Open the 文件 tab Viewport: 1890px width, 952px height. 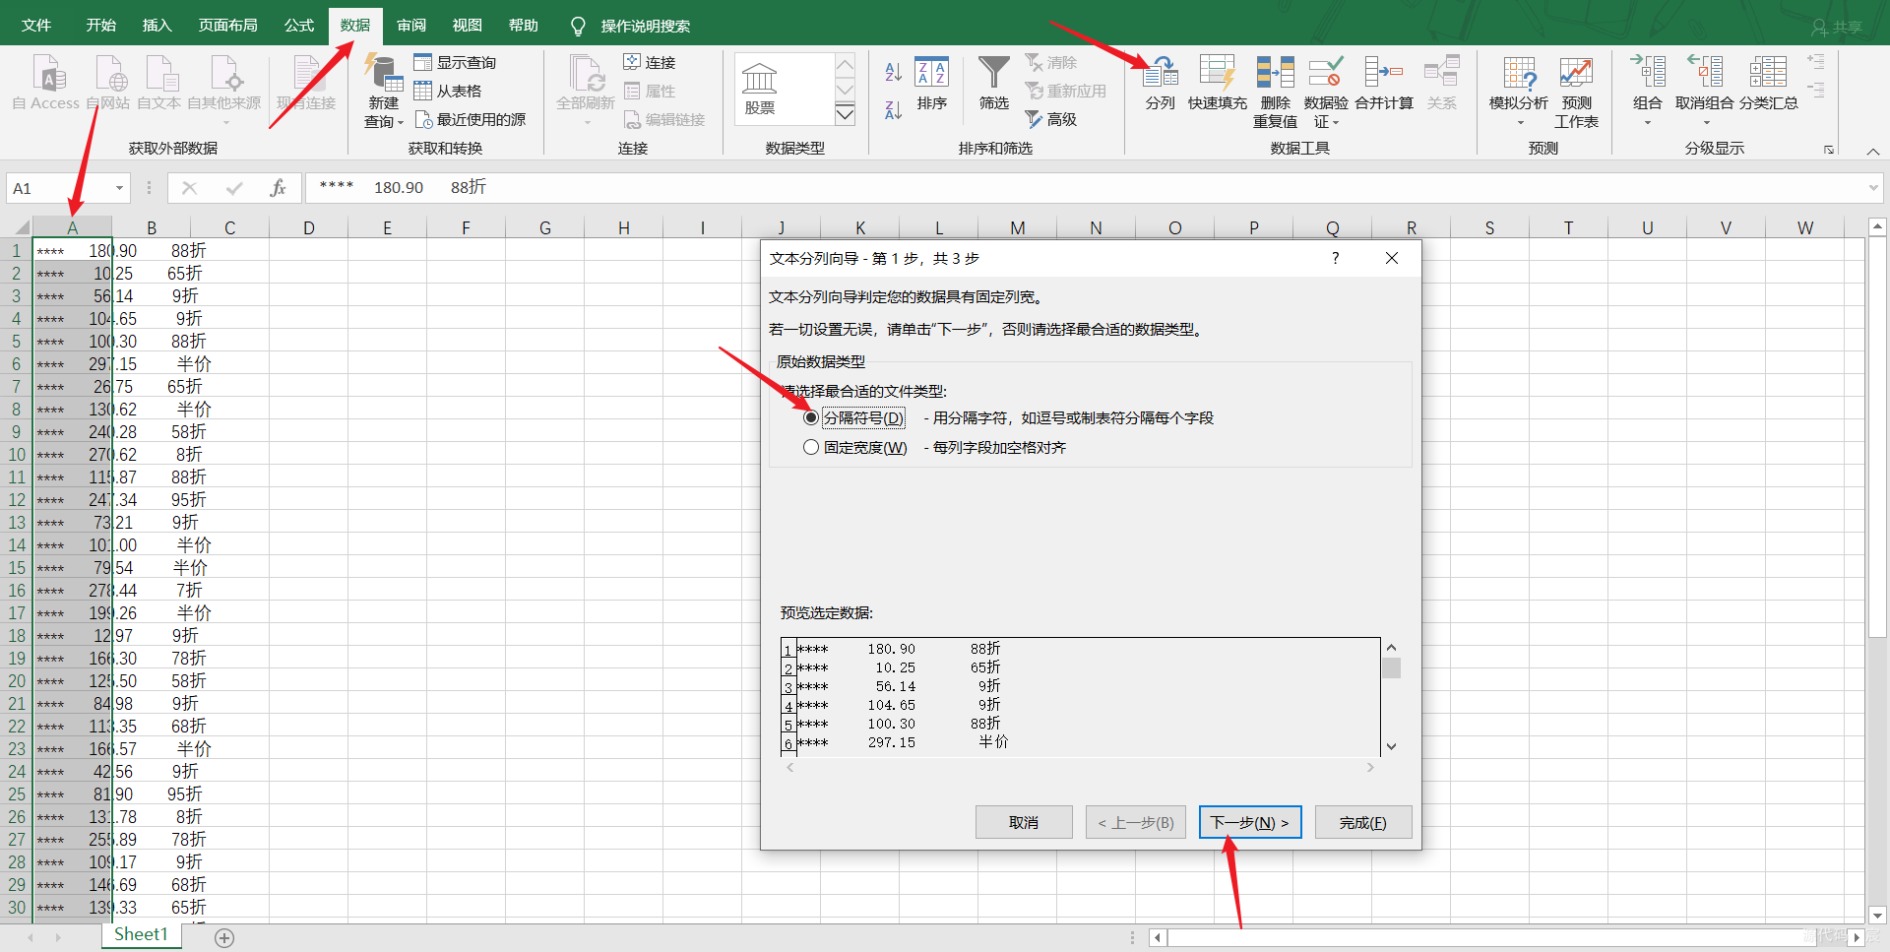[x=36, y=26]
